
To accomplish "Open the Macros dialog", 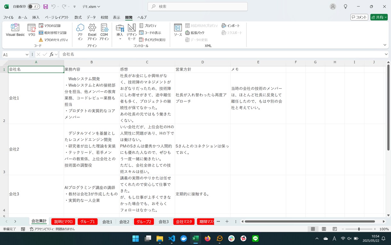I will coord(31,30).
